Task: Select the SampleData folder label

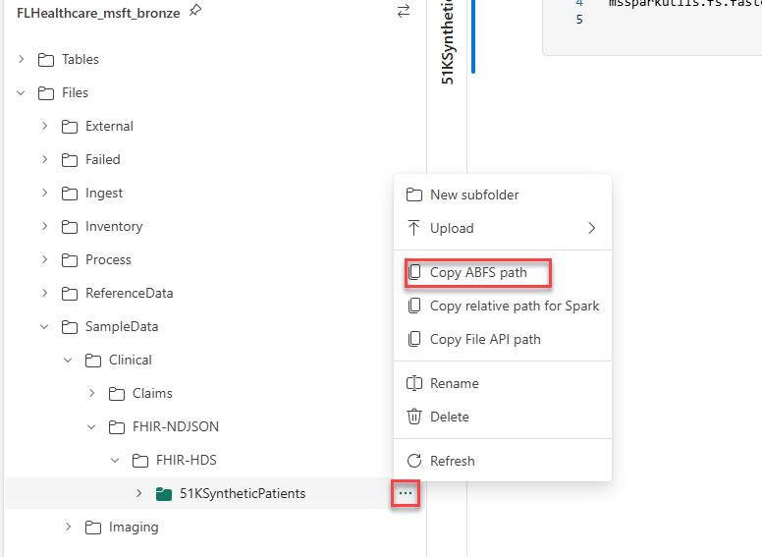Action: [x=122, y=326]
